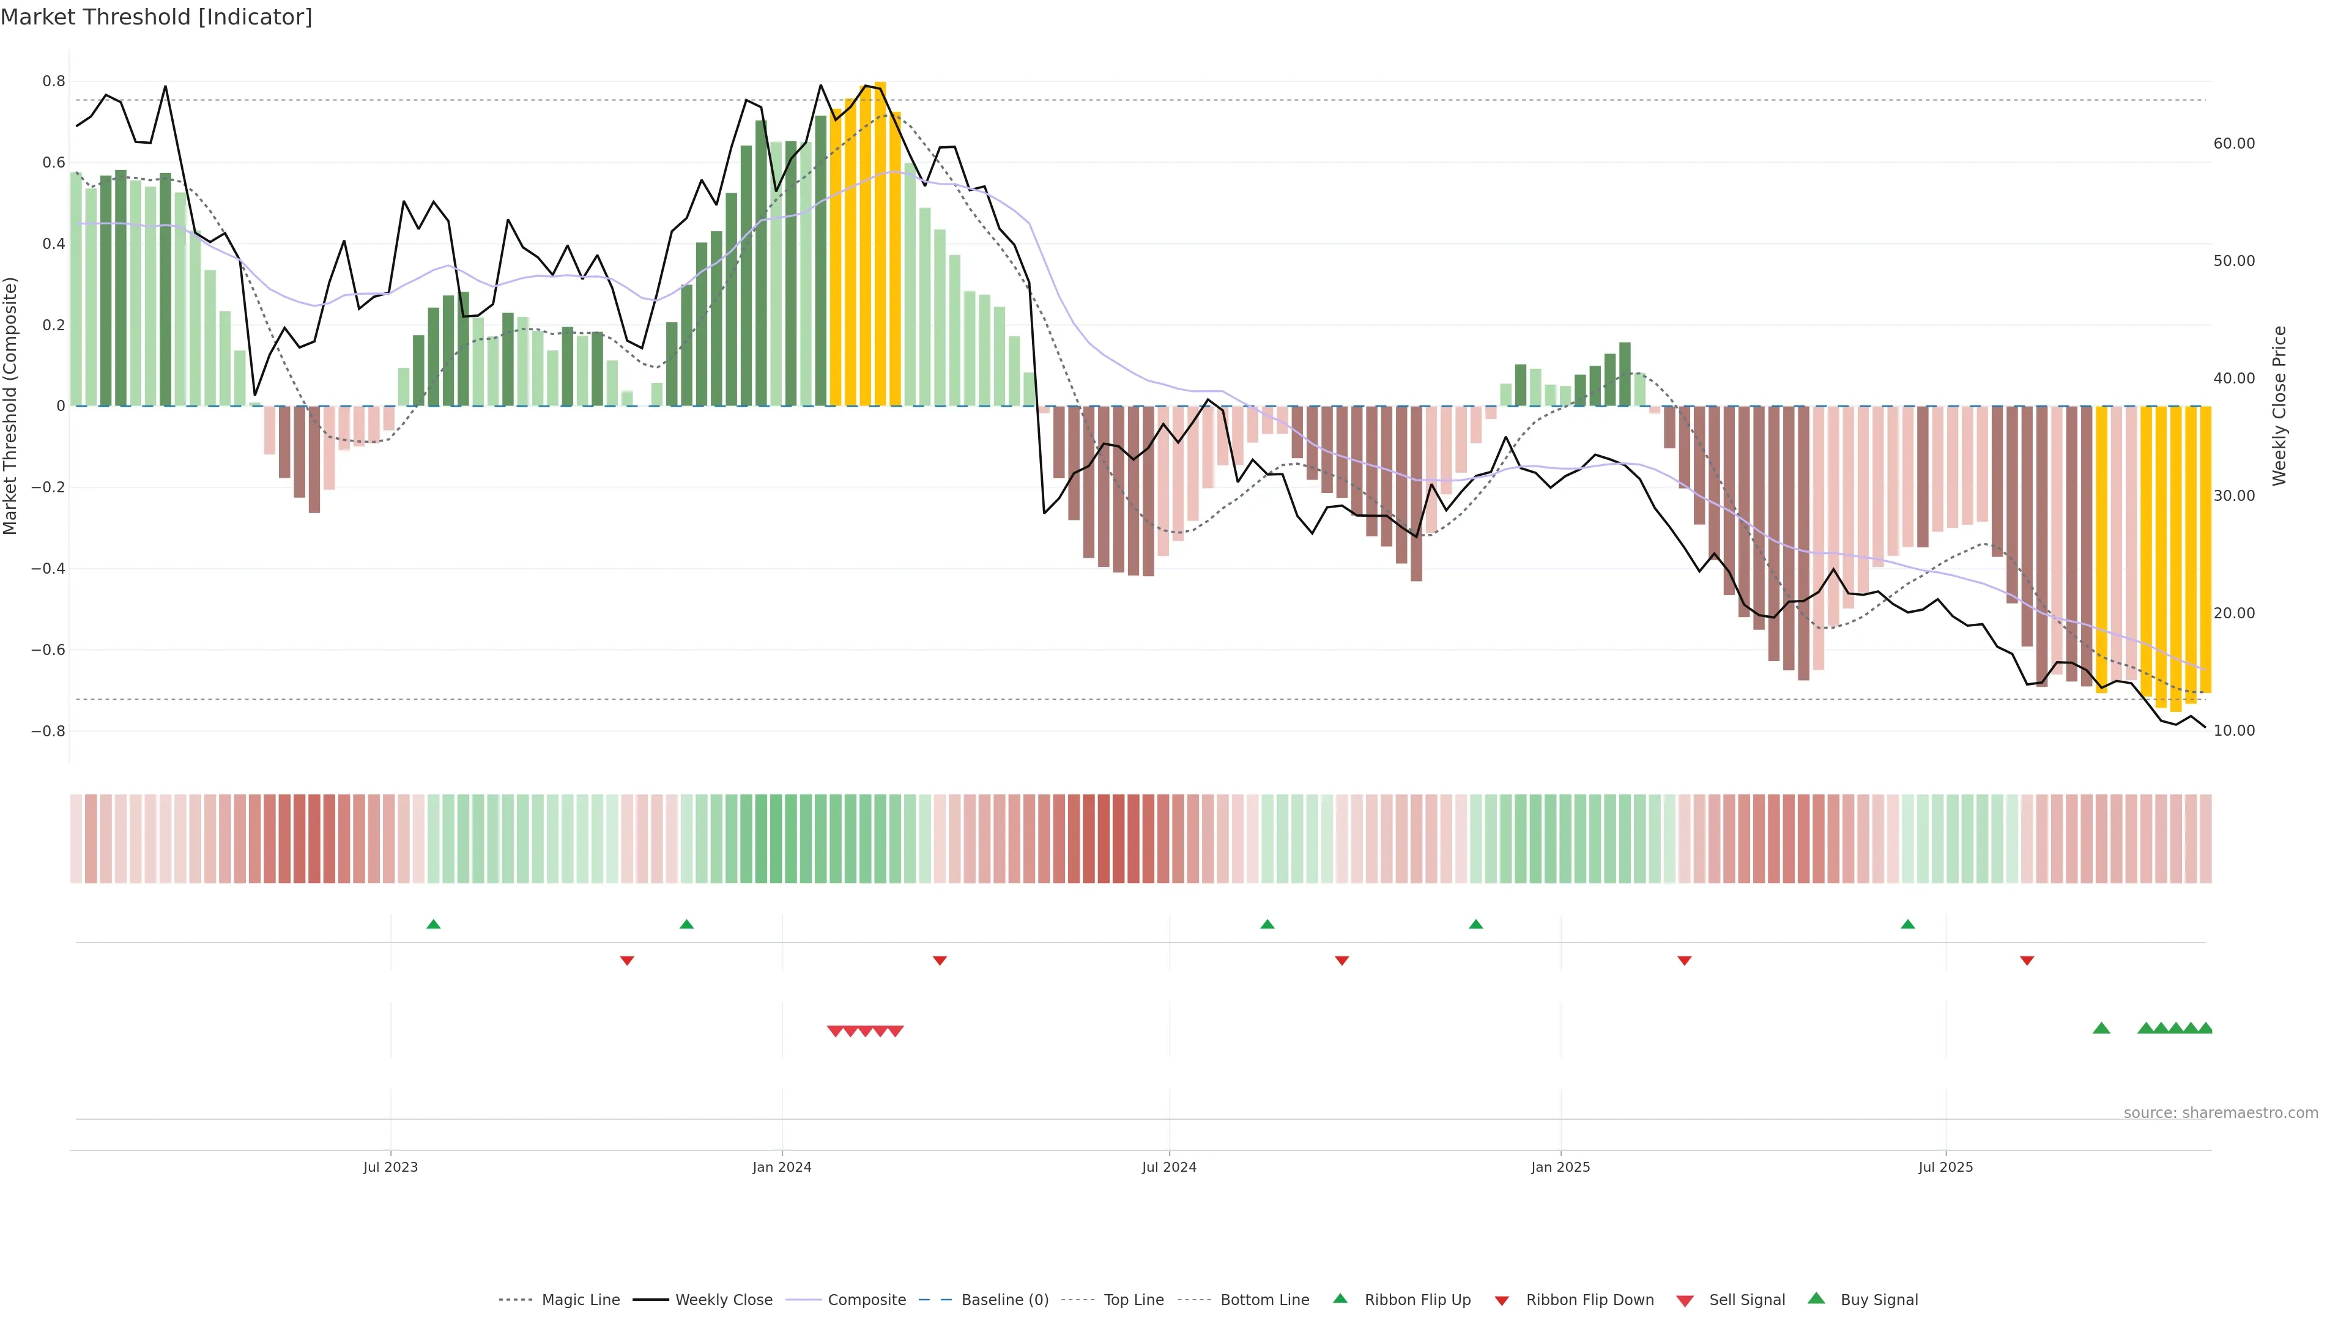Toggle the Composite legend entry

click(866, 1300)
